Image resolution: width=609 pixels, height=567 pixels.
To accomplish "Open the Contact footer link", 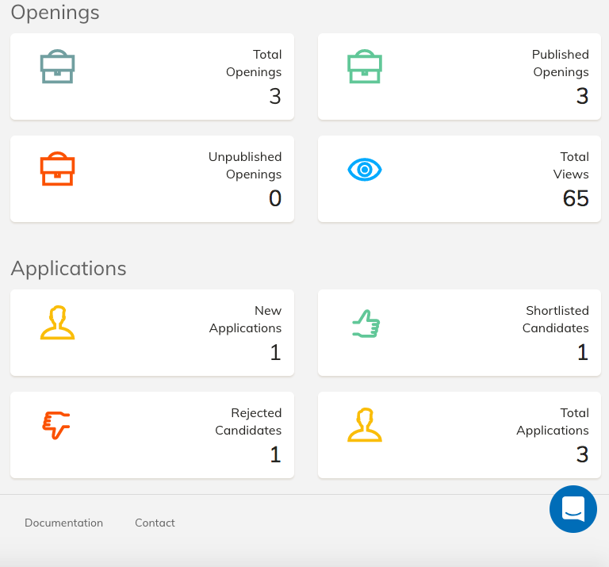I will pos(155,523).
